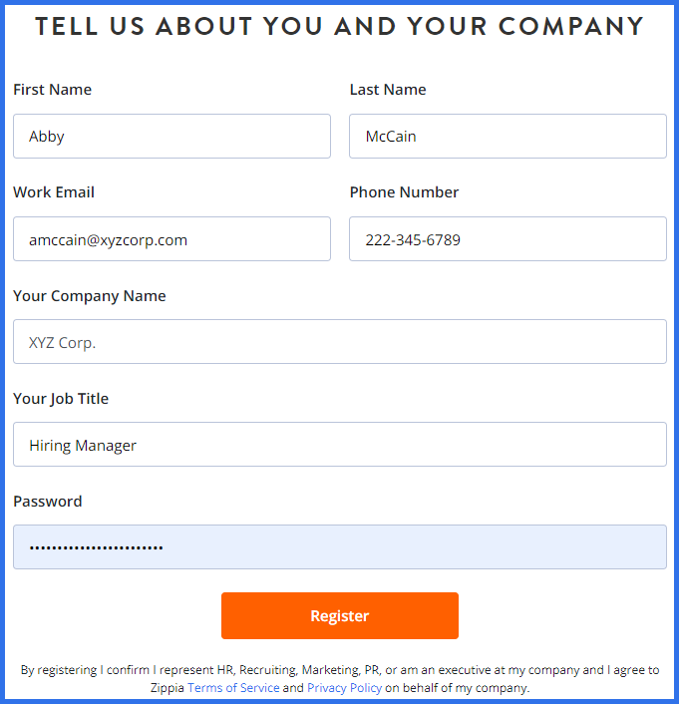This screenshot has height=704, width=679.
Task: Click 'on behalf of my company' text
Action: (458, 688)
